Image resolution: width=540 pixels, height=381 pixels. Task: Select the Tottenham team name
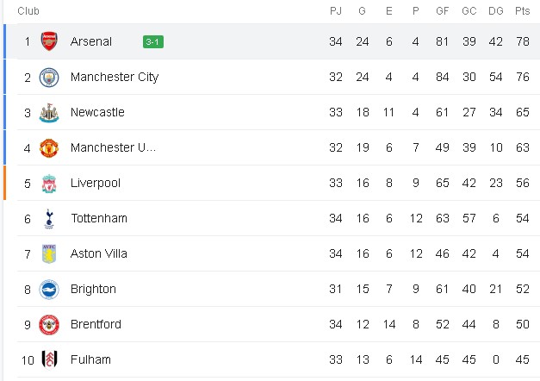click(x=99, y=218)
